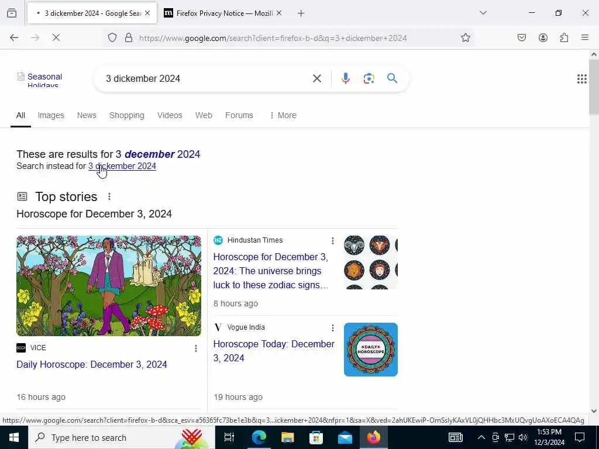This screenshot has height=449, width=599.
Task: Open Windows Start menu
Action: click(x=14, y=437)
